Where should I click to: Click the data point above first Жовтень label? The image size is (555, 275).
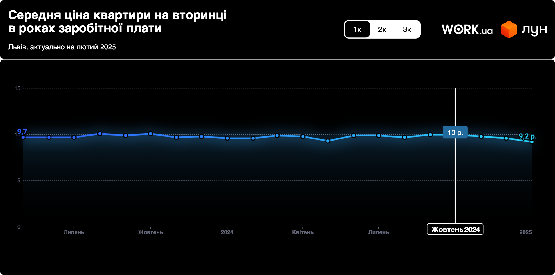pyautogui.click(x=151, y=134)
